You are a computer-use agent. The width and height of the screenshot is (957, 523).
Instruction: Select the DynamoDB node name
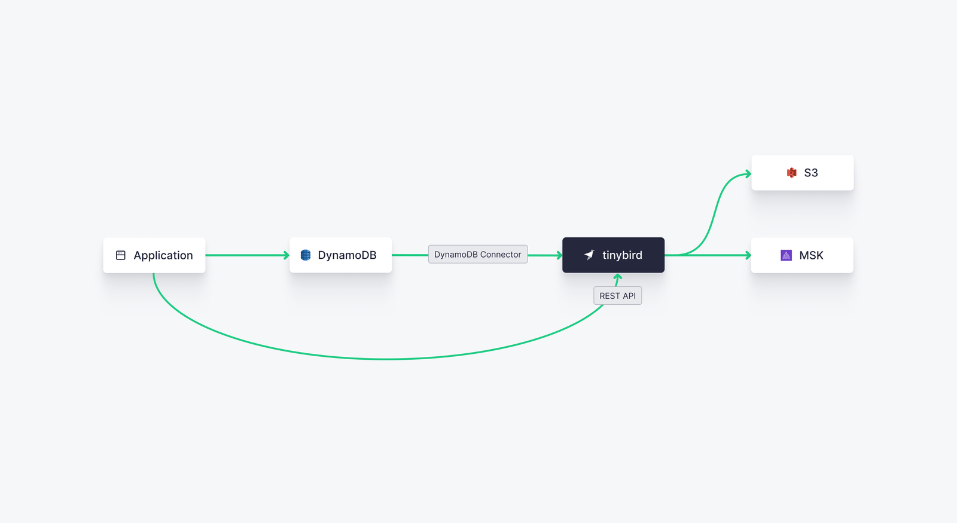click(x=347, y=255)
